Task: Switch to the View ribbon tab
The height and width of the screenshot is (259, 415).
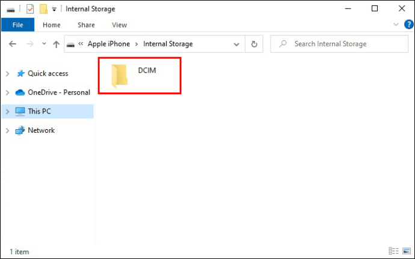Action: tap(119, 25)
